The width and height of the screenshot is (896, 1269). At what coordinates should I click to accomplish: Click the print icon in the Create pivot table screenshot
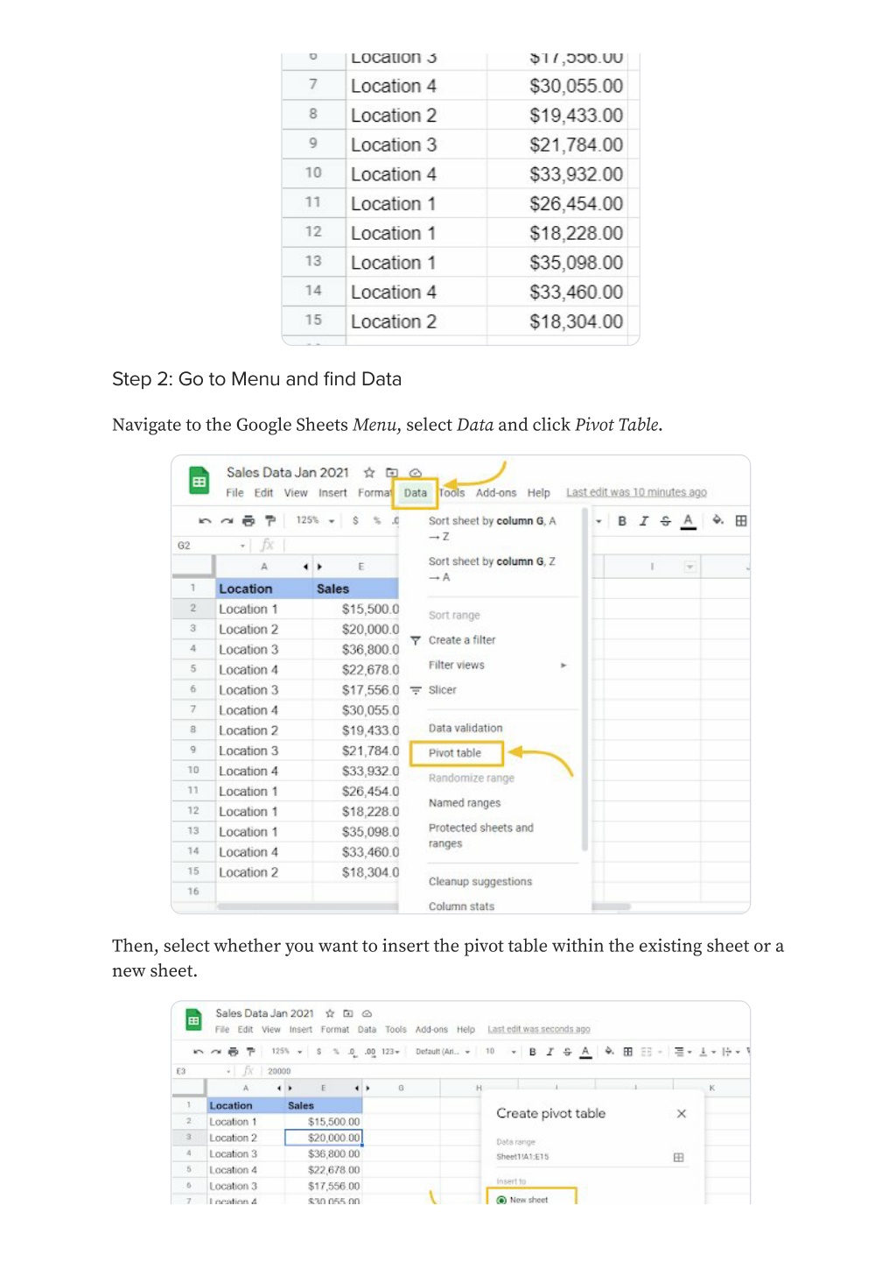[233, 1052]
